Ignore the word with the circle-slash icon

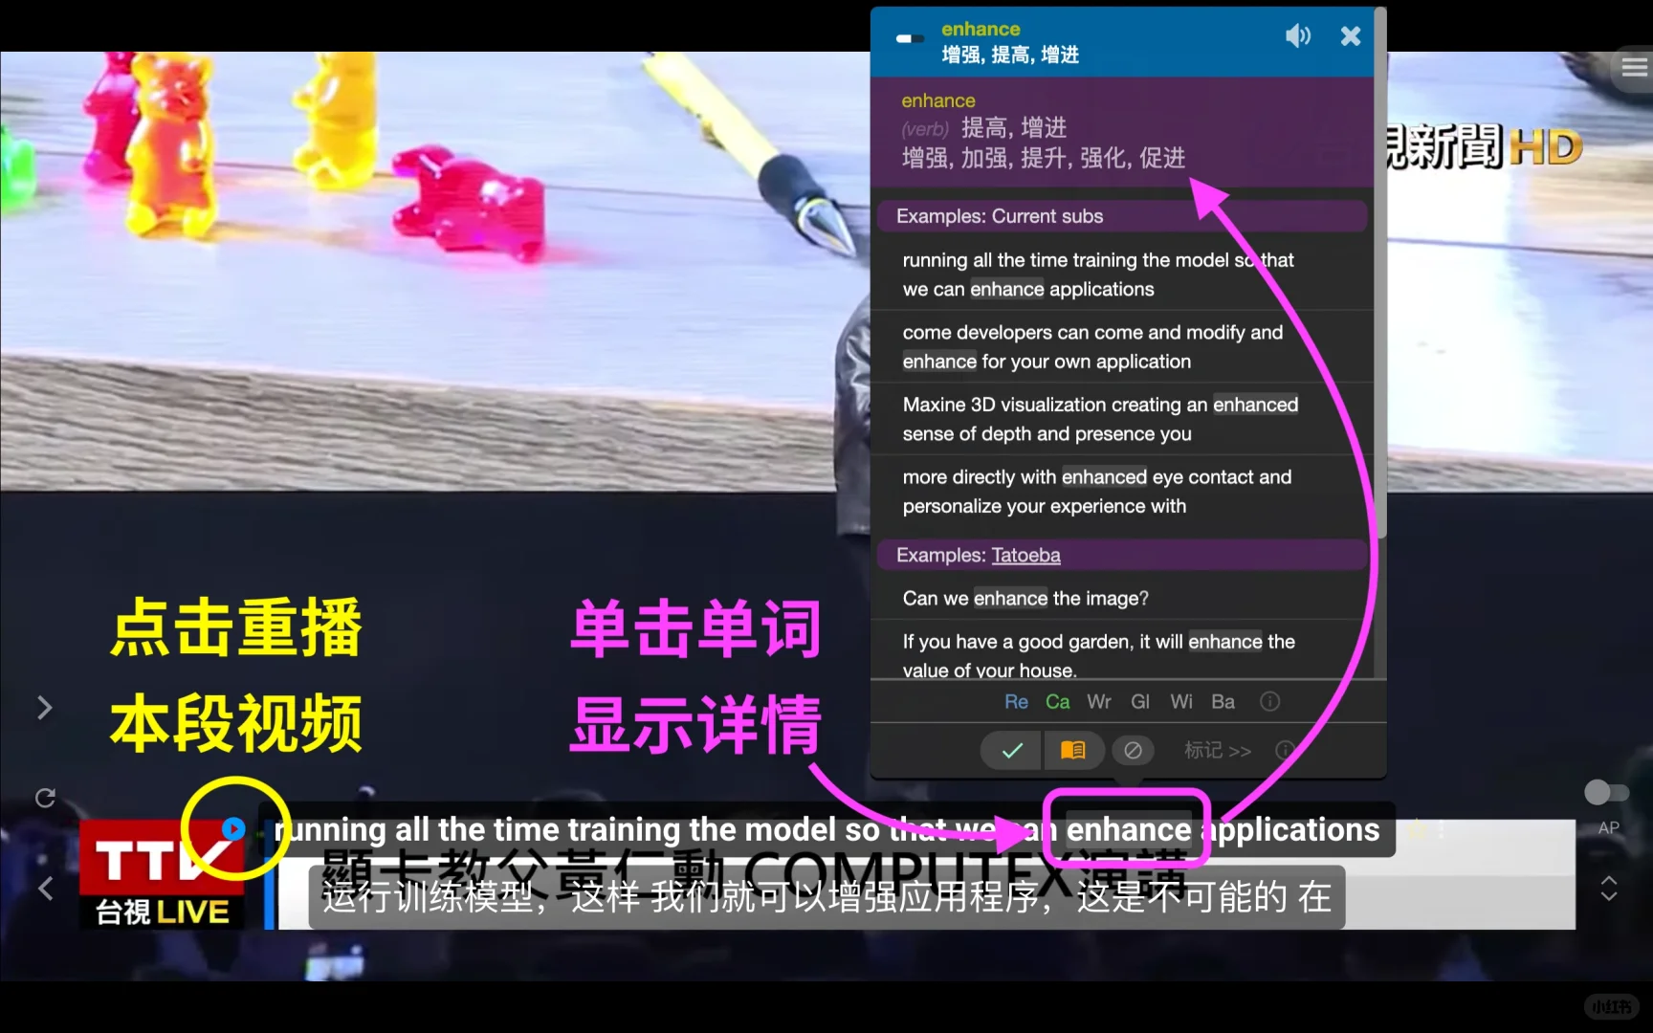(1133, 751)
